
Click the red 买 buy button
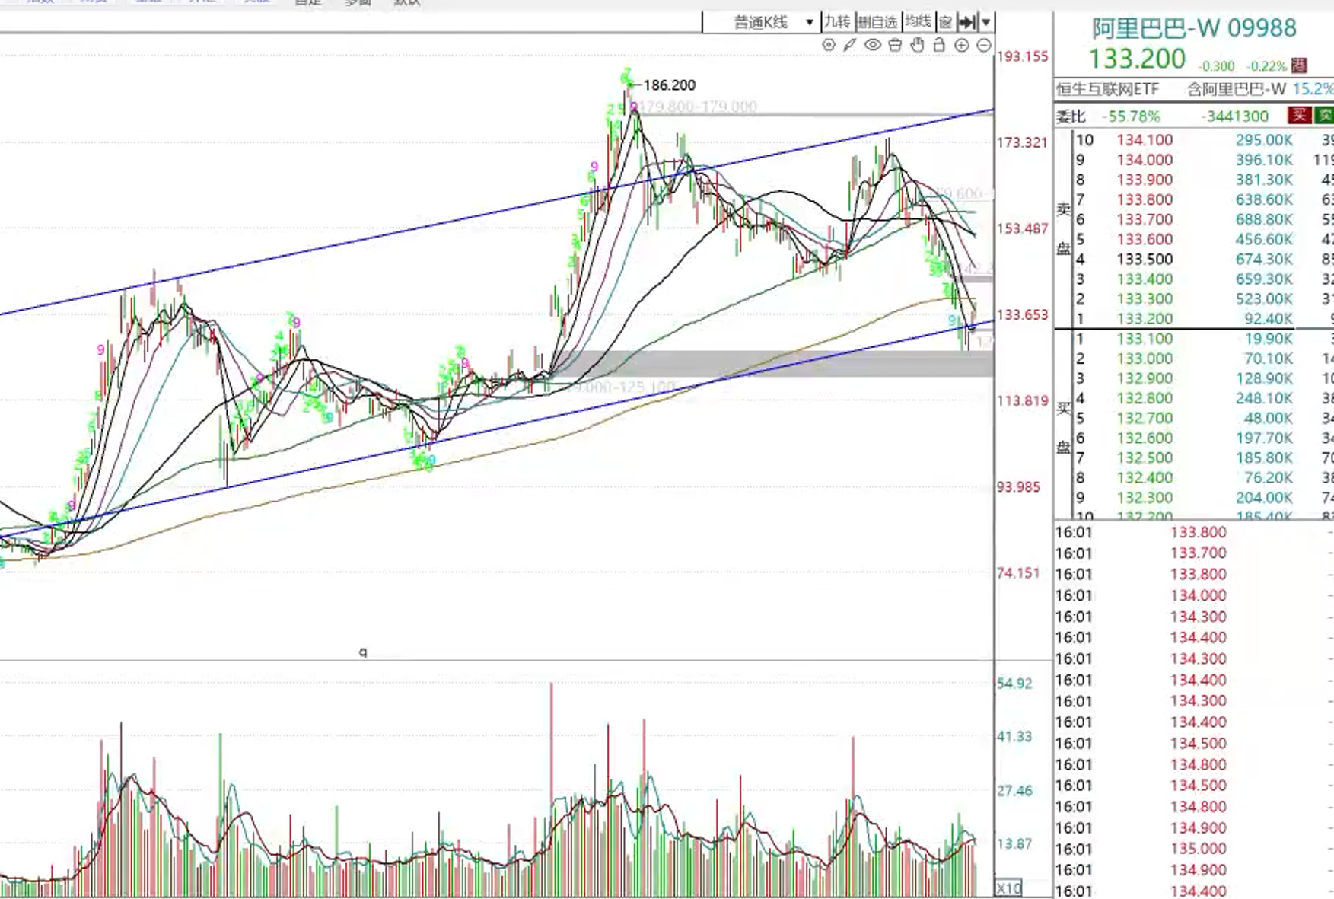[1299, 116]
